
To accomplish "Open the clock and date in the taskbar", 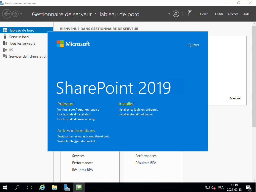I will coord(234,187).
